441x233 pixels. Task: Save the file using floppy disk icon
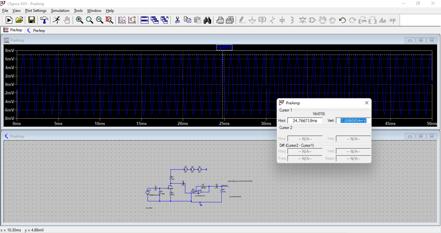point(32,20)
